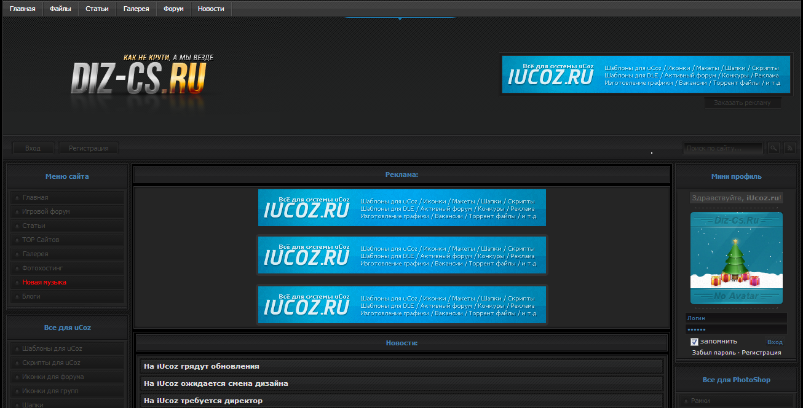Viewport: 803px width, 408px height.
Task: Open 'Галерея' from the top navigation bar
Action: (136, 9)
